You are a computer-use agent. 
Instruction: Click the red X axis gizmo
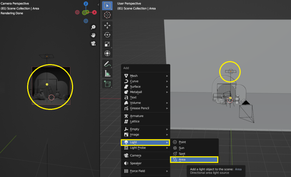coord(94,12)
